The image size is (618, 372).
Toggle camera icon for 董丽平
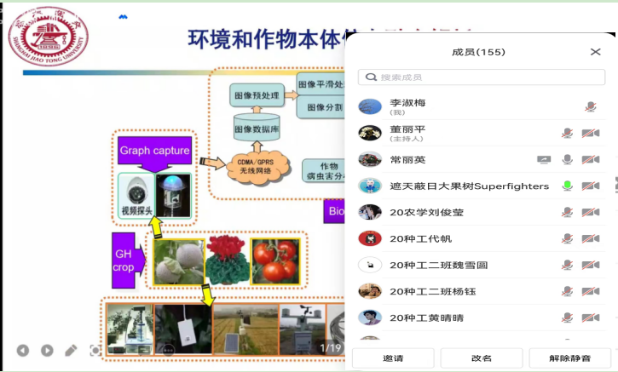click(x=591, y=134)
